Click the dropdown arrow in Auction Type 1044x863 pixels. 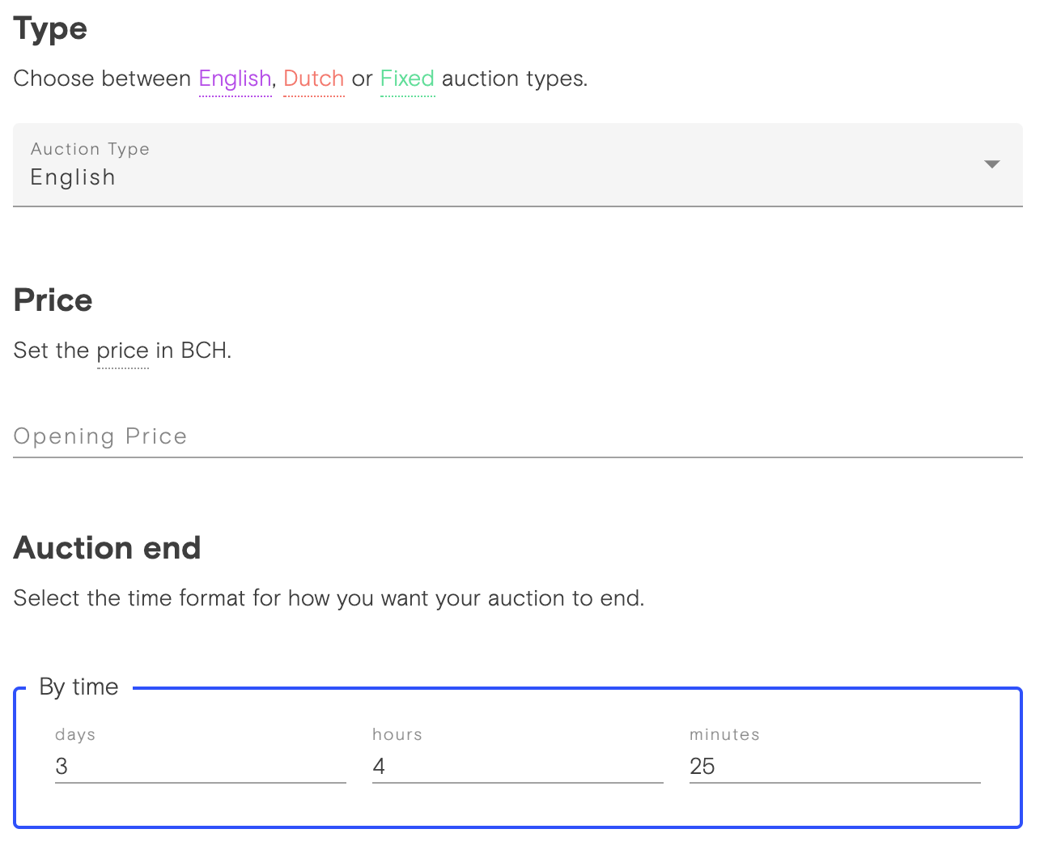pos(992,164)
